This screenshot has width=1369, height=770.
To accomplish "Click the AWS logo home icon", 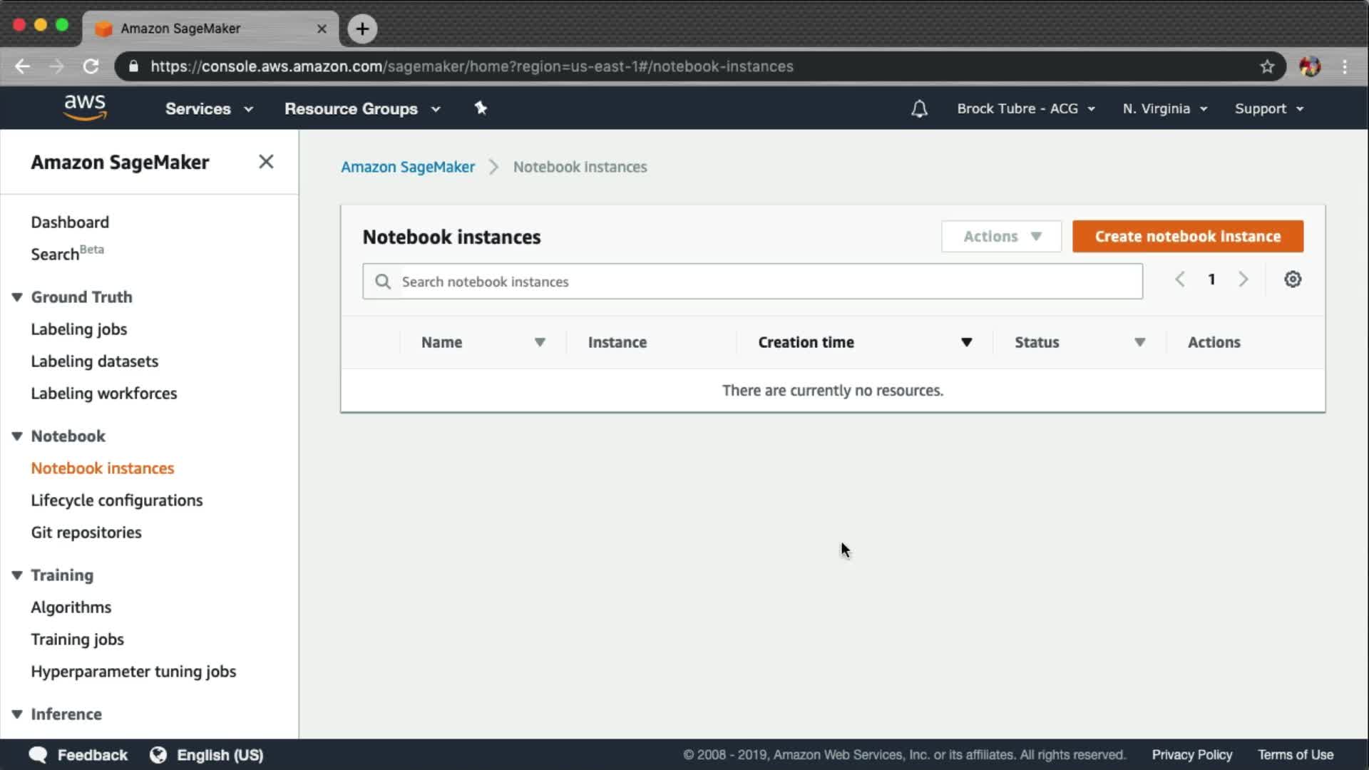I will (85, 108).
